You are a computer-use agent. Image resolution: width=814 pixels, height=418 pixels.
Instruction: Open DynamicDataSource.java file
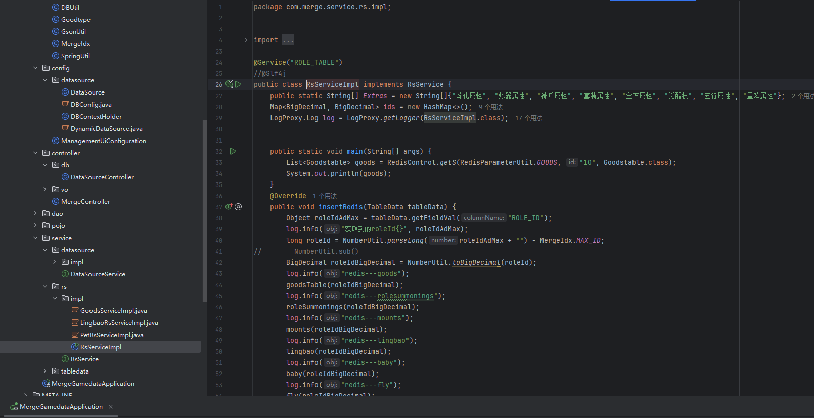[x=106, y=128]
